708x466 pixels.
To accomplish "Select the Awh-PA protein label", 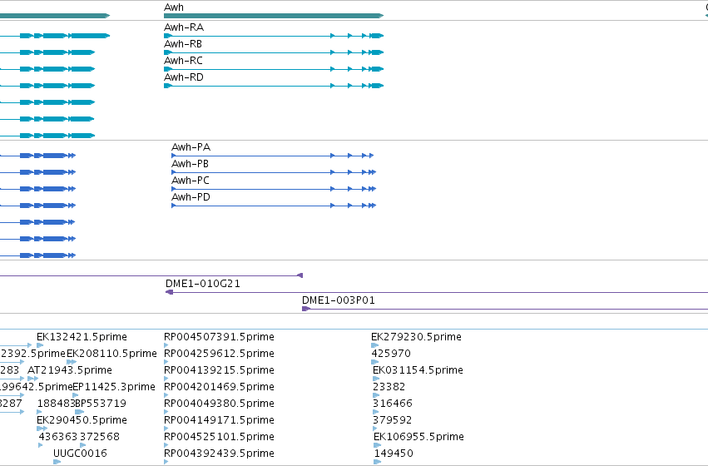I will click(191, 147).
